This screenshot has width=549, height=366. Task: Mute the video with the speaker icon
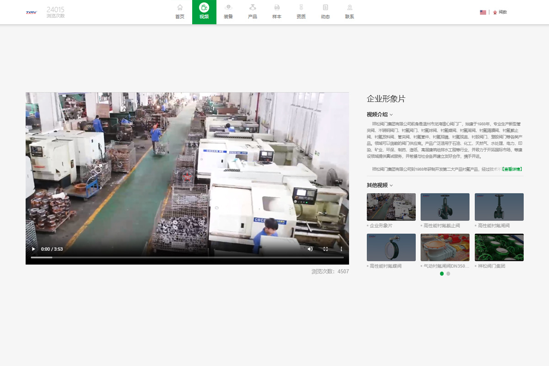(x=310, y=249)
